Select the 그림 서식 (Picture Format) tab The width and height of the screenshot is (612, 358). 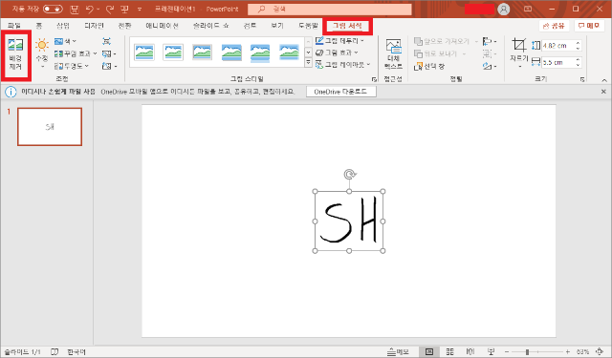(x=347, y=26)
